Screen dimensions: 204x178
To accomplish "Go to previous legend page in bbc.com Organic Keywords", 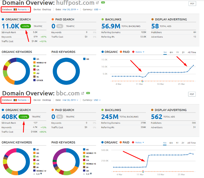I will point(34,174).
